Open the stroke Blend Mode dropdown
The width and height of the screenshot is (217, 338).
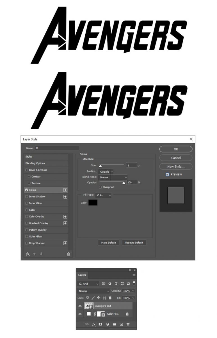point(113,177)
